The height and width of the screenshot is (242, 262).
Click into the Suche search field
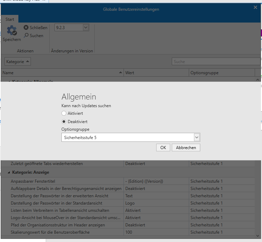[215, 62]
